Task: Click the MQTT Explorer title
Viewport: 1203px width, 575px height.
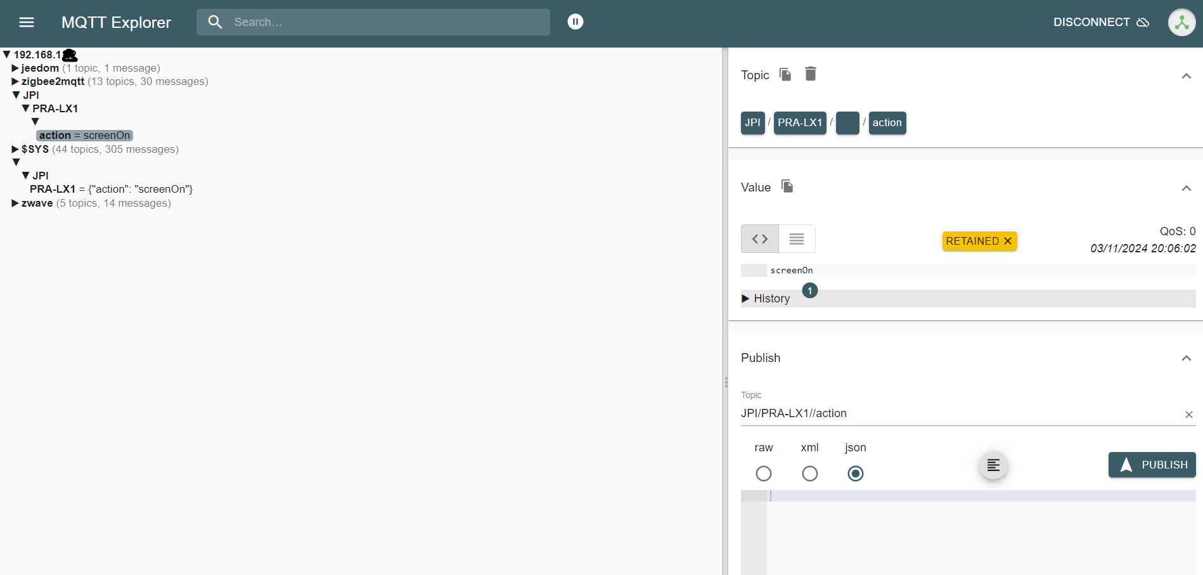Action: click(x=116, y=22)
